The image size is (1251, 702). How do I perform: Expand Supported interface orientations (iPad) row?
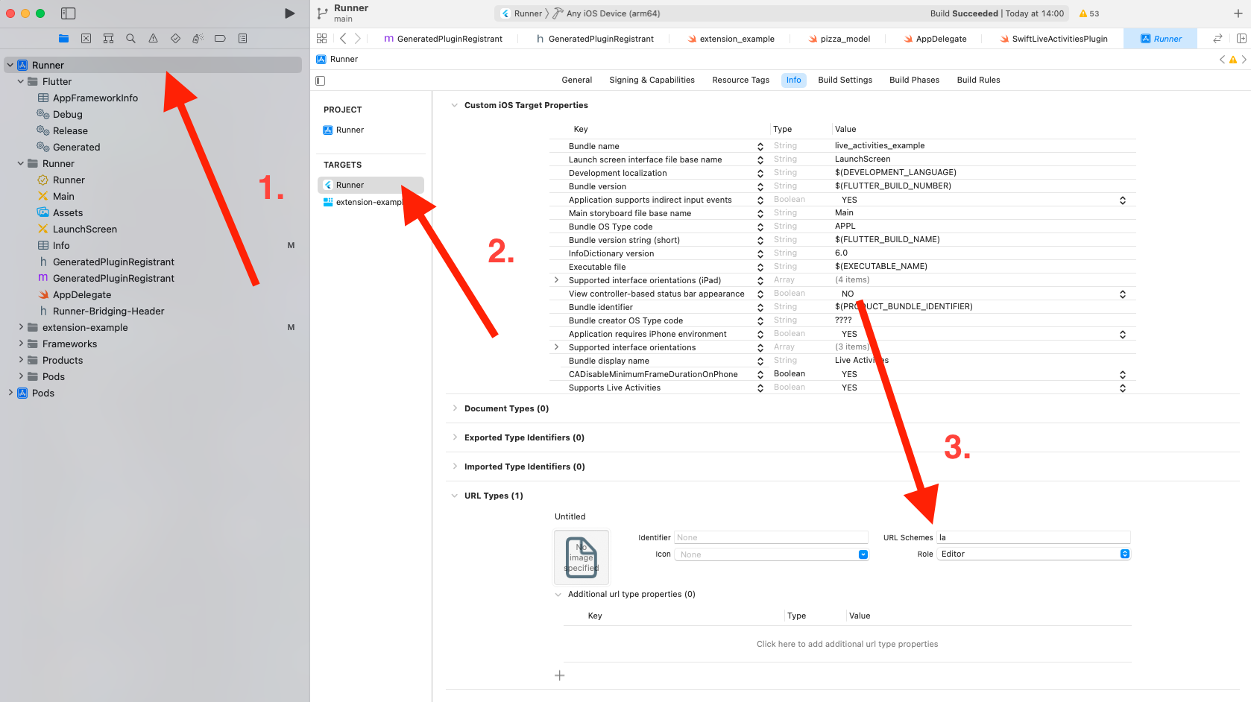pos(556,280)
